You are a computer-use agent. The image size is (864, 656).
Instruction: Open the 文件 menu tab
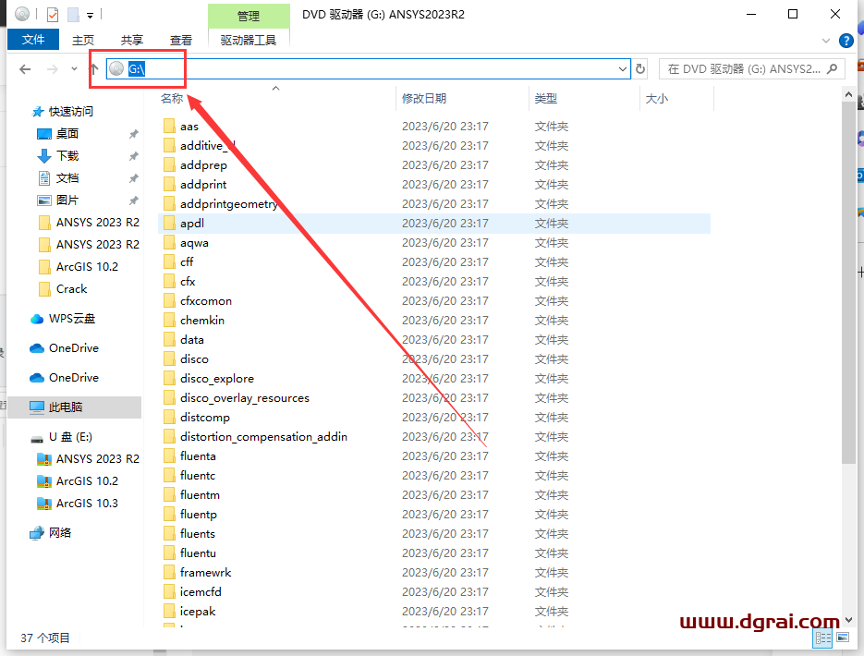coord(33,40)
